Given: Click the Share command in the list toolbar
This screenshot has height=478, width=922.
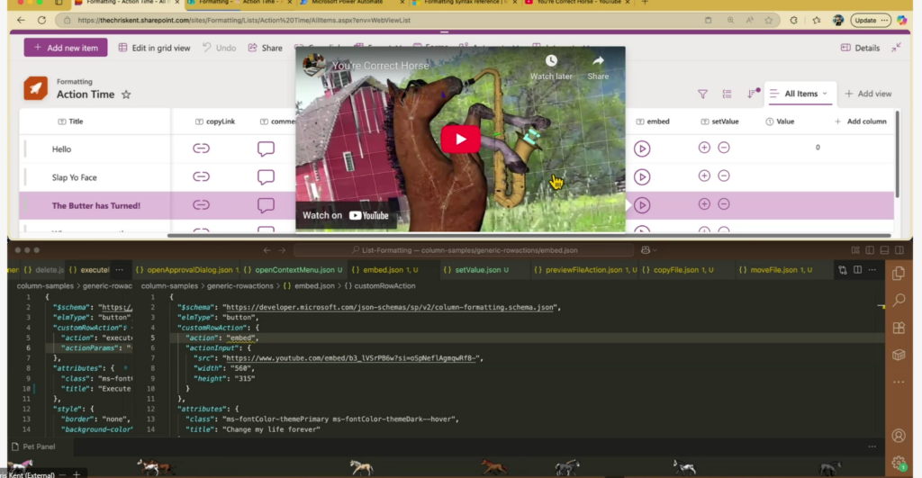Looking at the screenshot, I should (x=266, y=48).
